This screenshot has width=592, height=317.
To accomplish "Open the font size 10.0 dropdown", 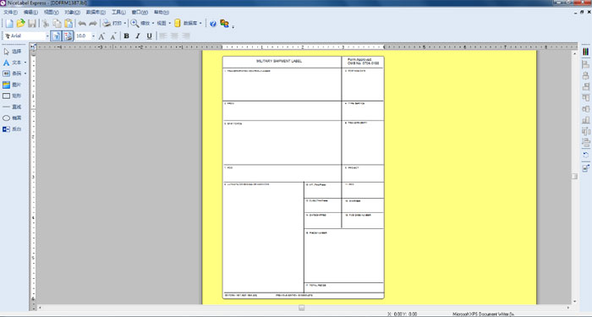I will click(93, 36).
